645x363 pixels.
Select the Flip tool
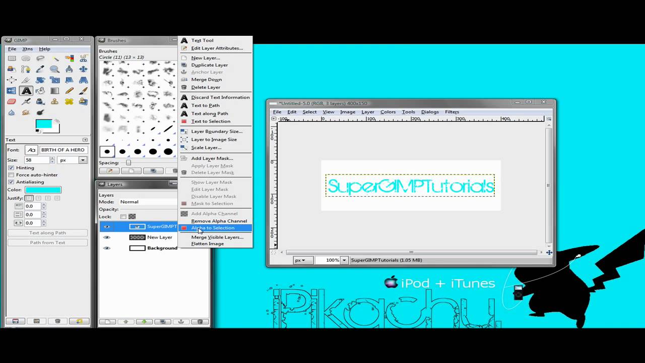[12, 91]
